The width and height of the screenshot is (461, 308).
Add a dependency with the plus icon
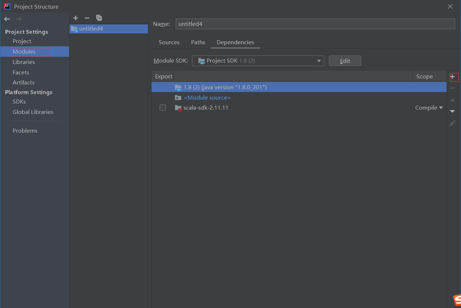click(453, 77)
